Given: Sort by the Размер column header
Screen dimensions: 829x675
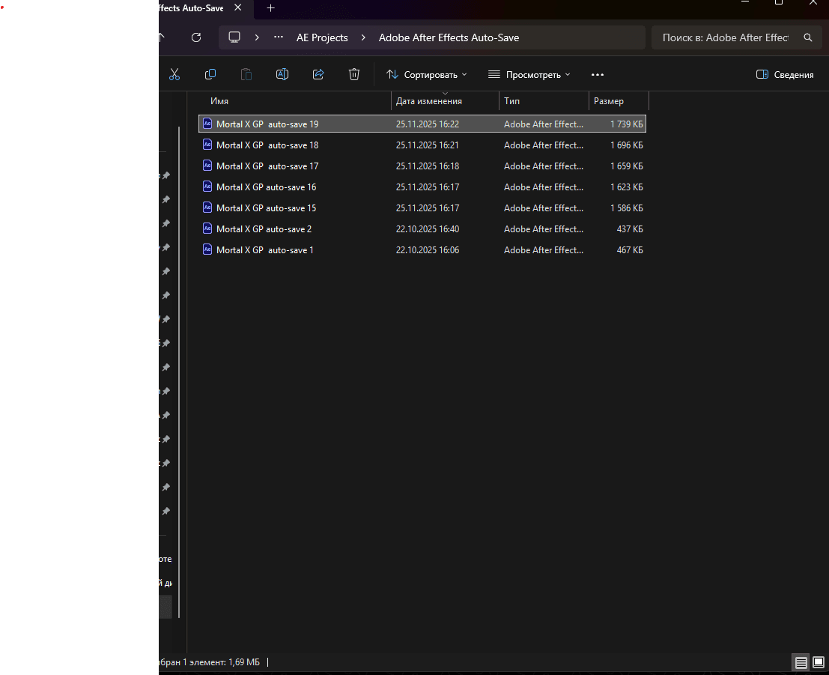Looking at the screenshot, I should click(609, 101).
